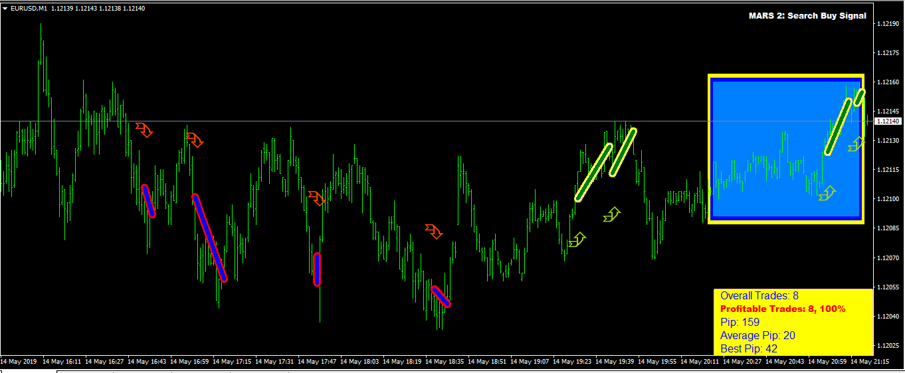Click the red sell arrow above the longest red line

tap(194, 139)
